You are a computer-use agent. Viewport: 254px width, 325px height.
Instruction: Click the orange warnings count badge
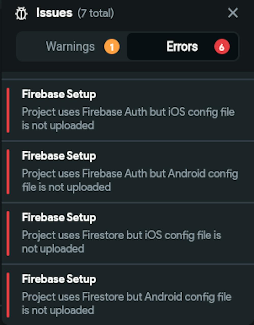112,47
